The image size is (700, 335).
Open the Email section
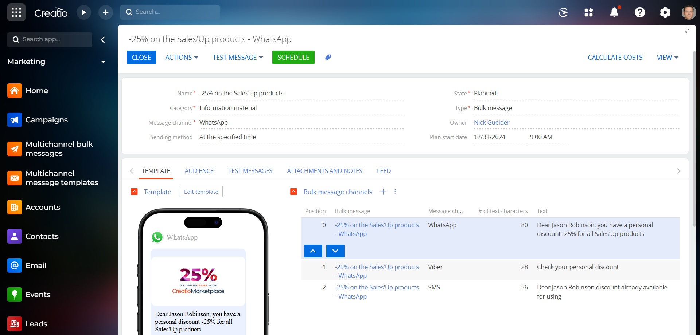tap(36, 265)
